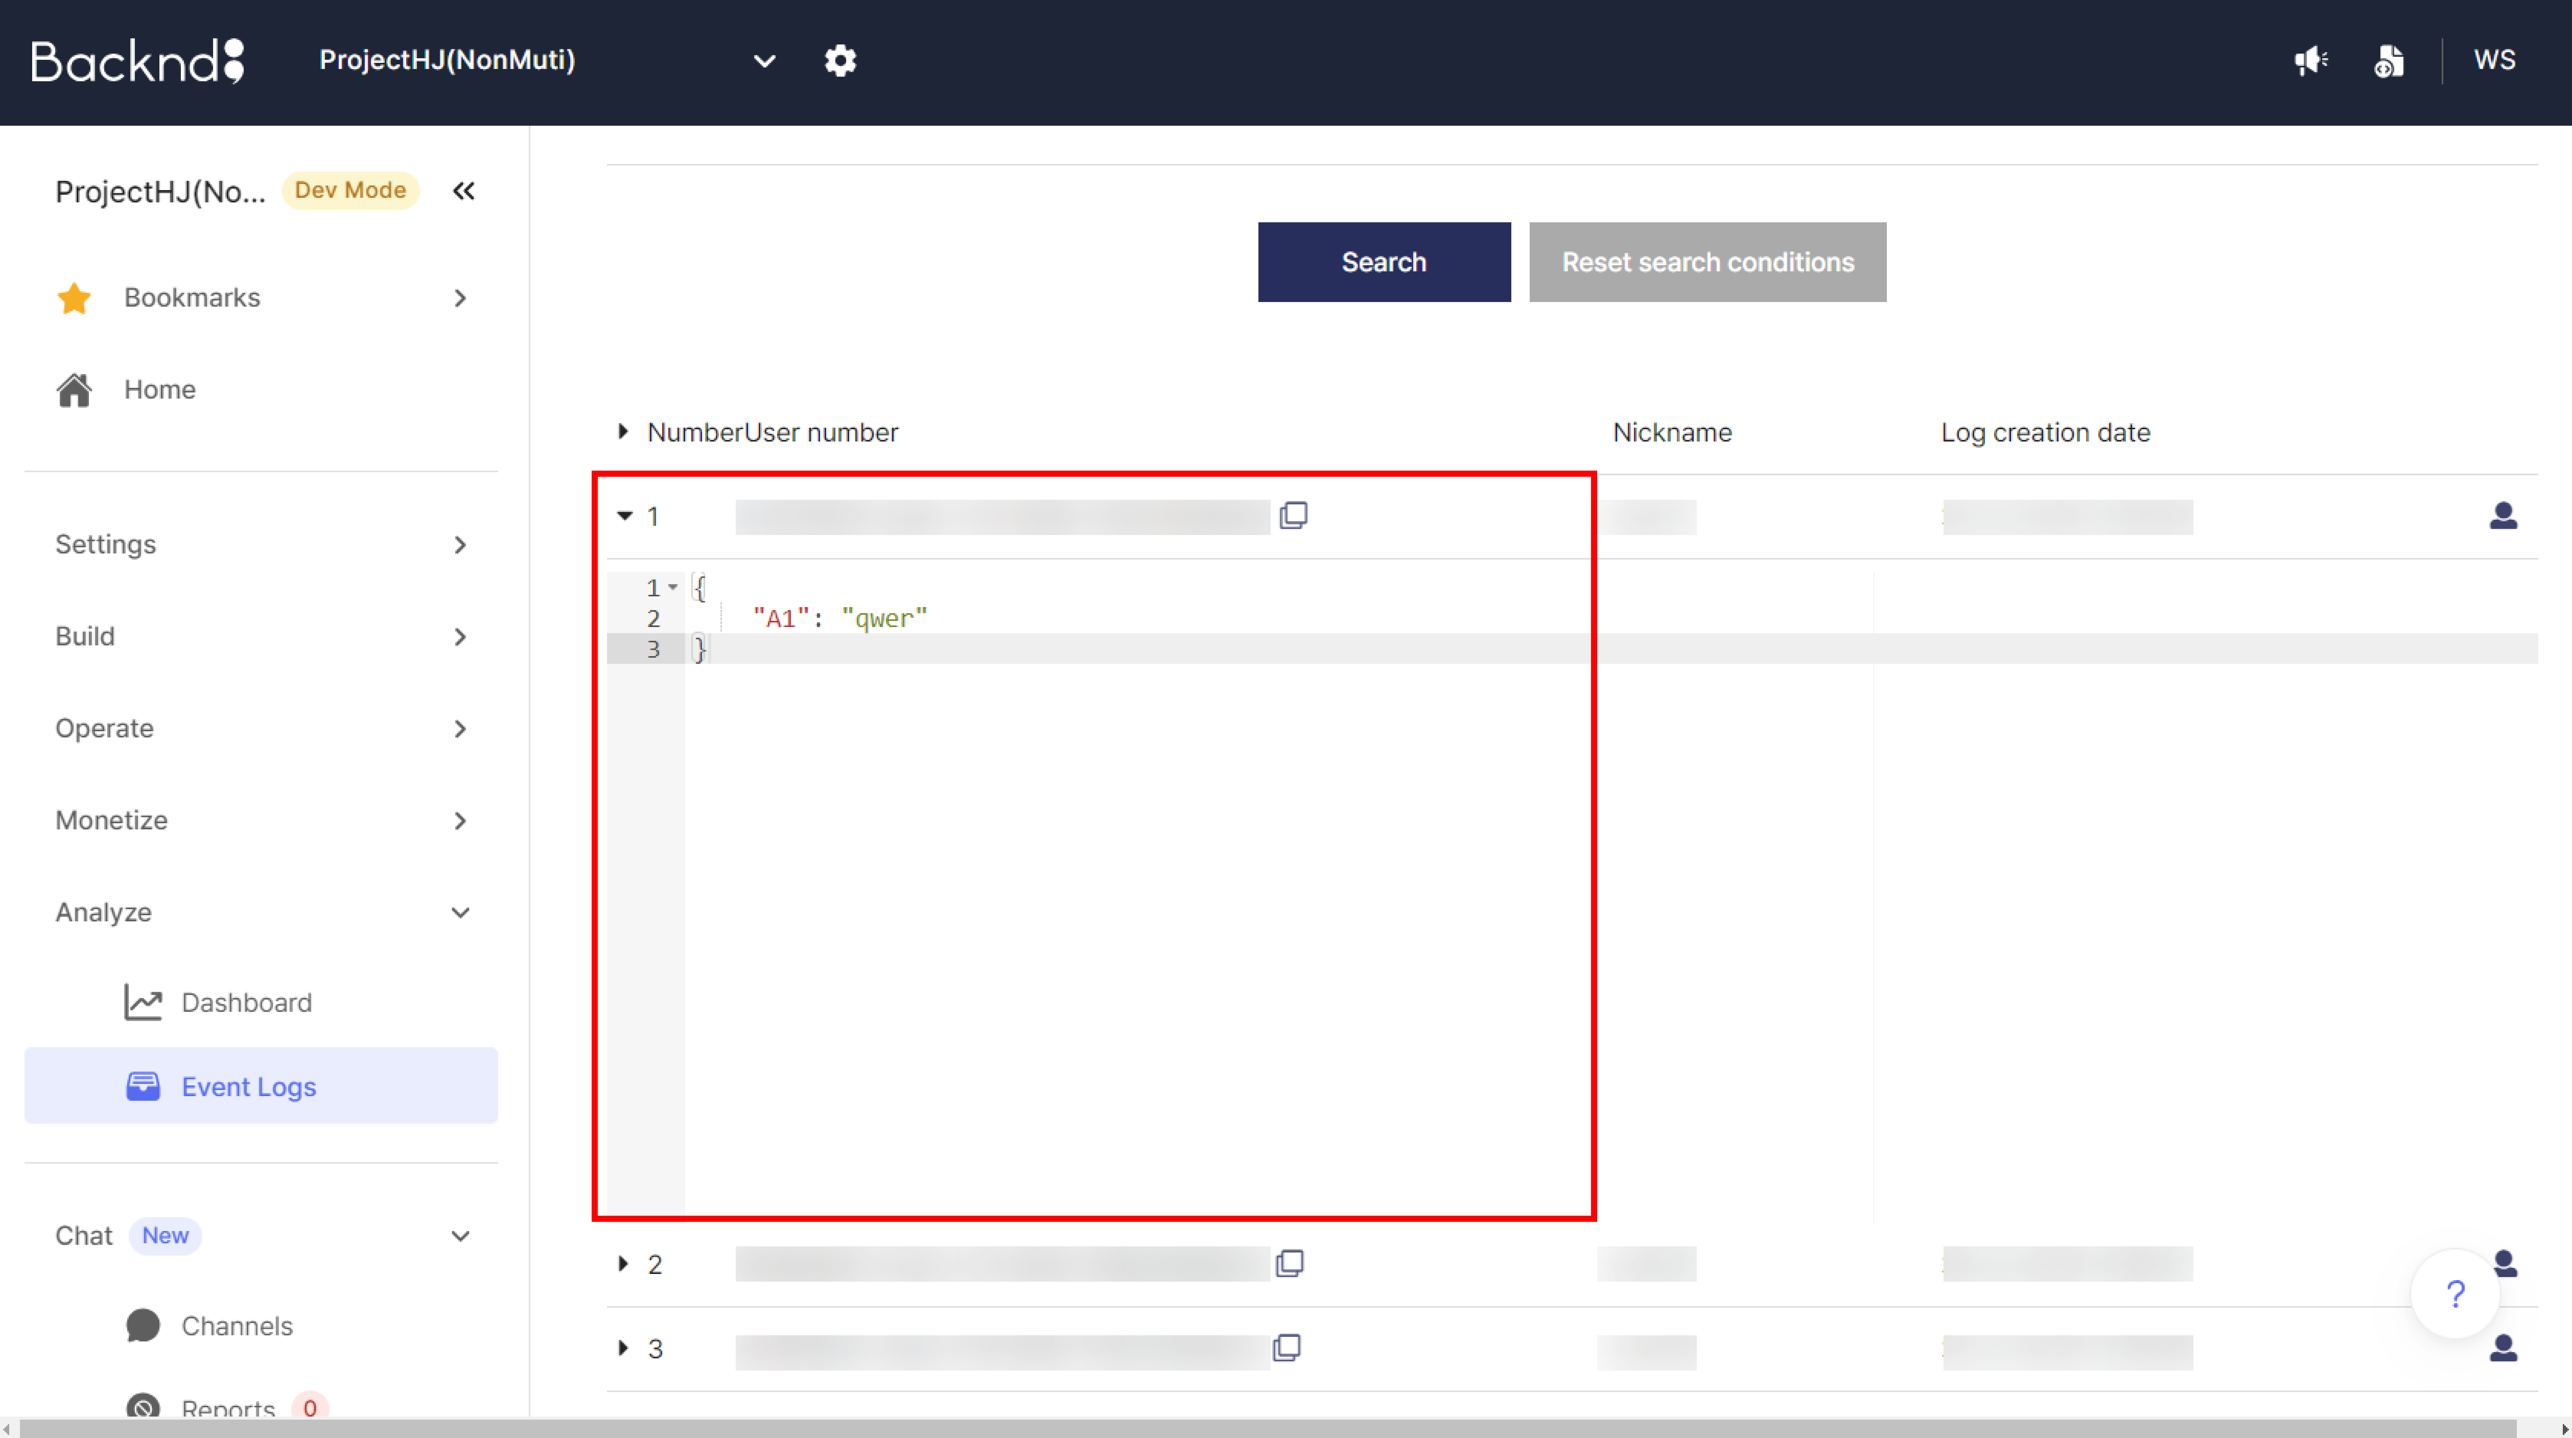Click the "A1" key in JSON
The image size is (2572, 1438).
(x=781, y=618)
